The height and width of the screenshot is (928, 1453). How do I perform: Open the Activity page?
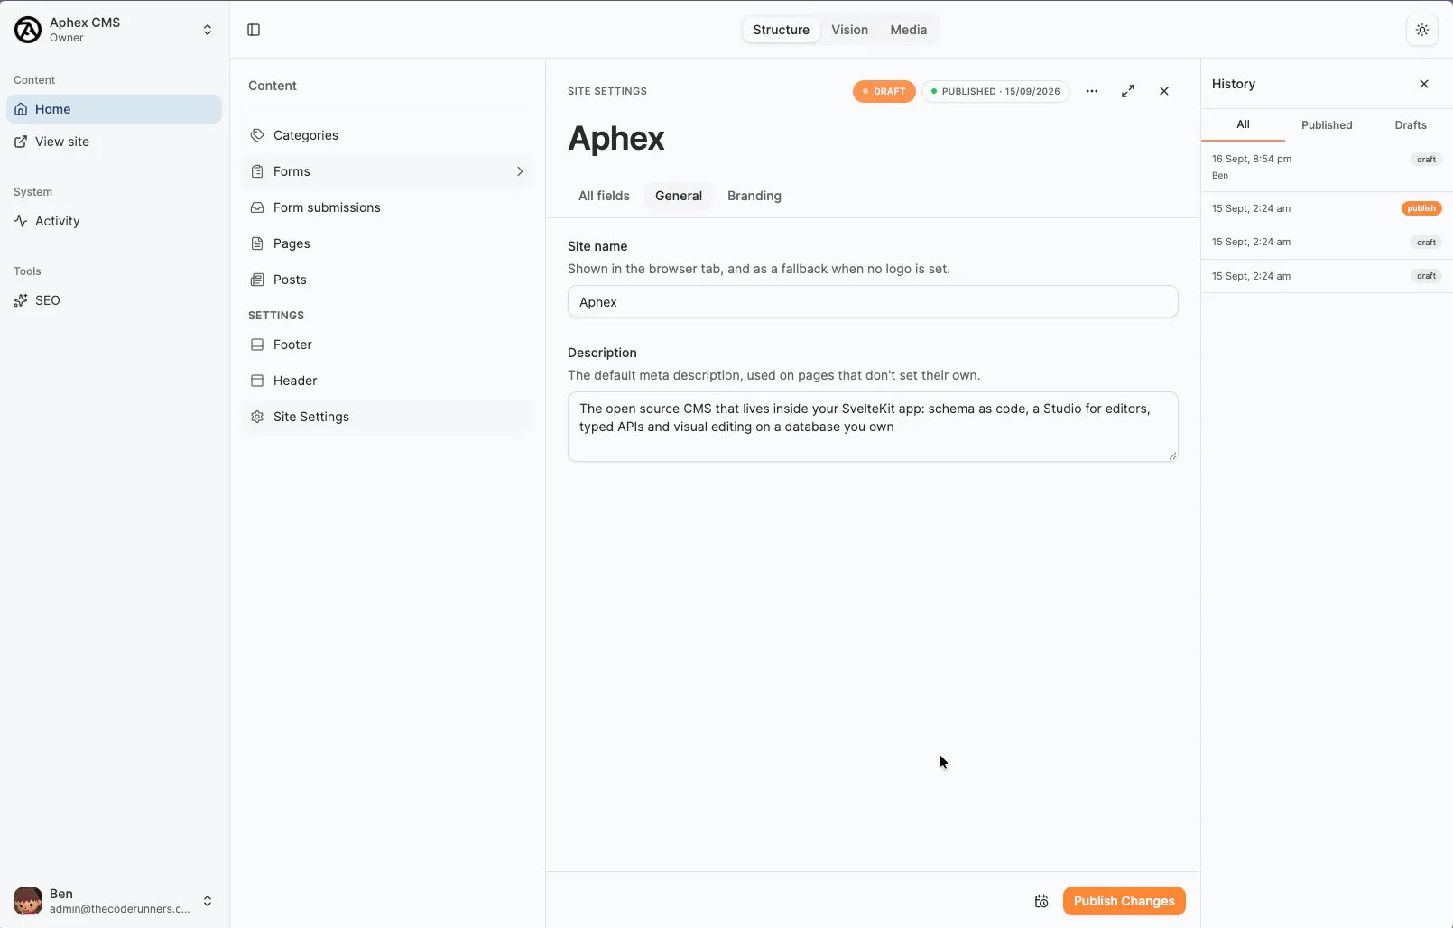[x=114, y=221]
